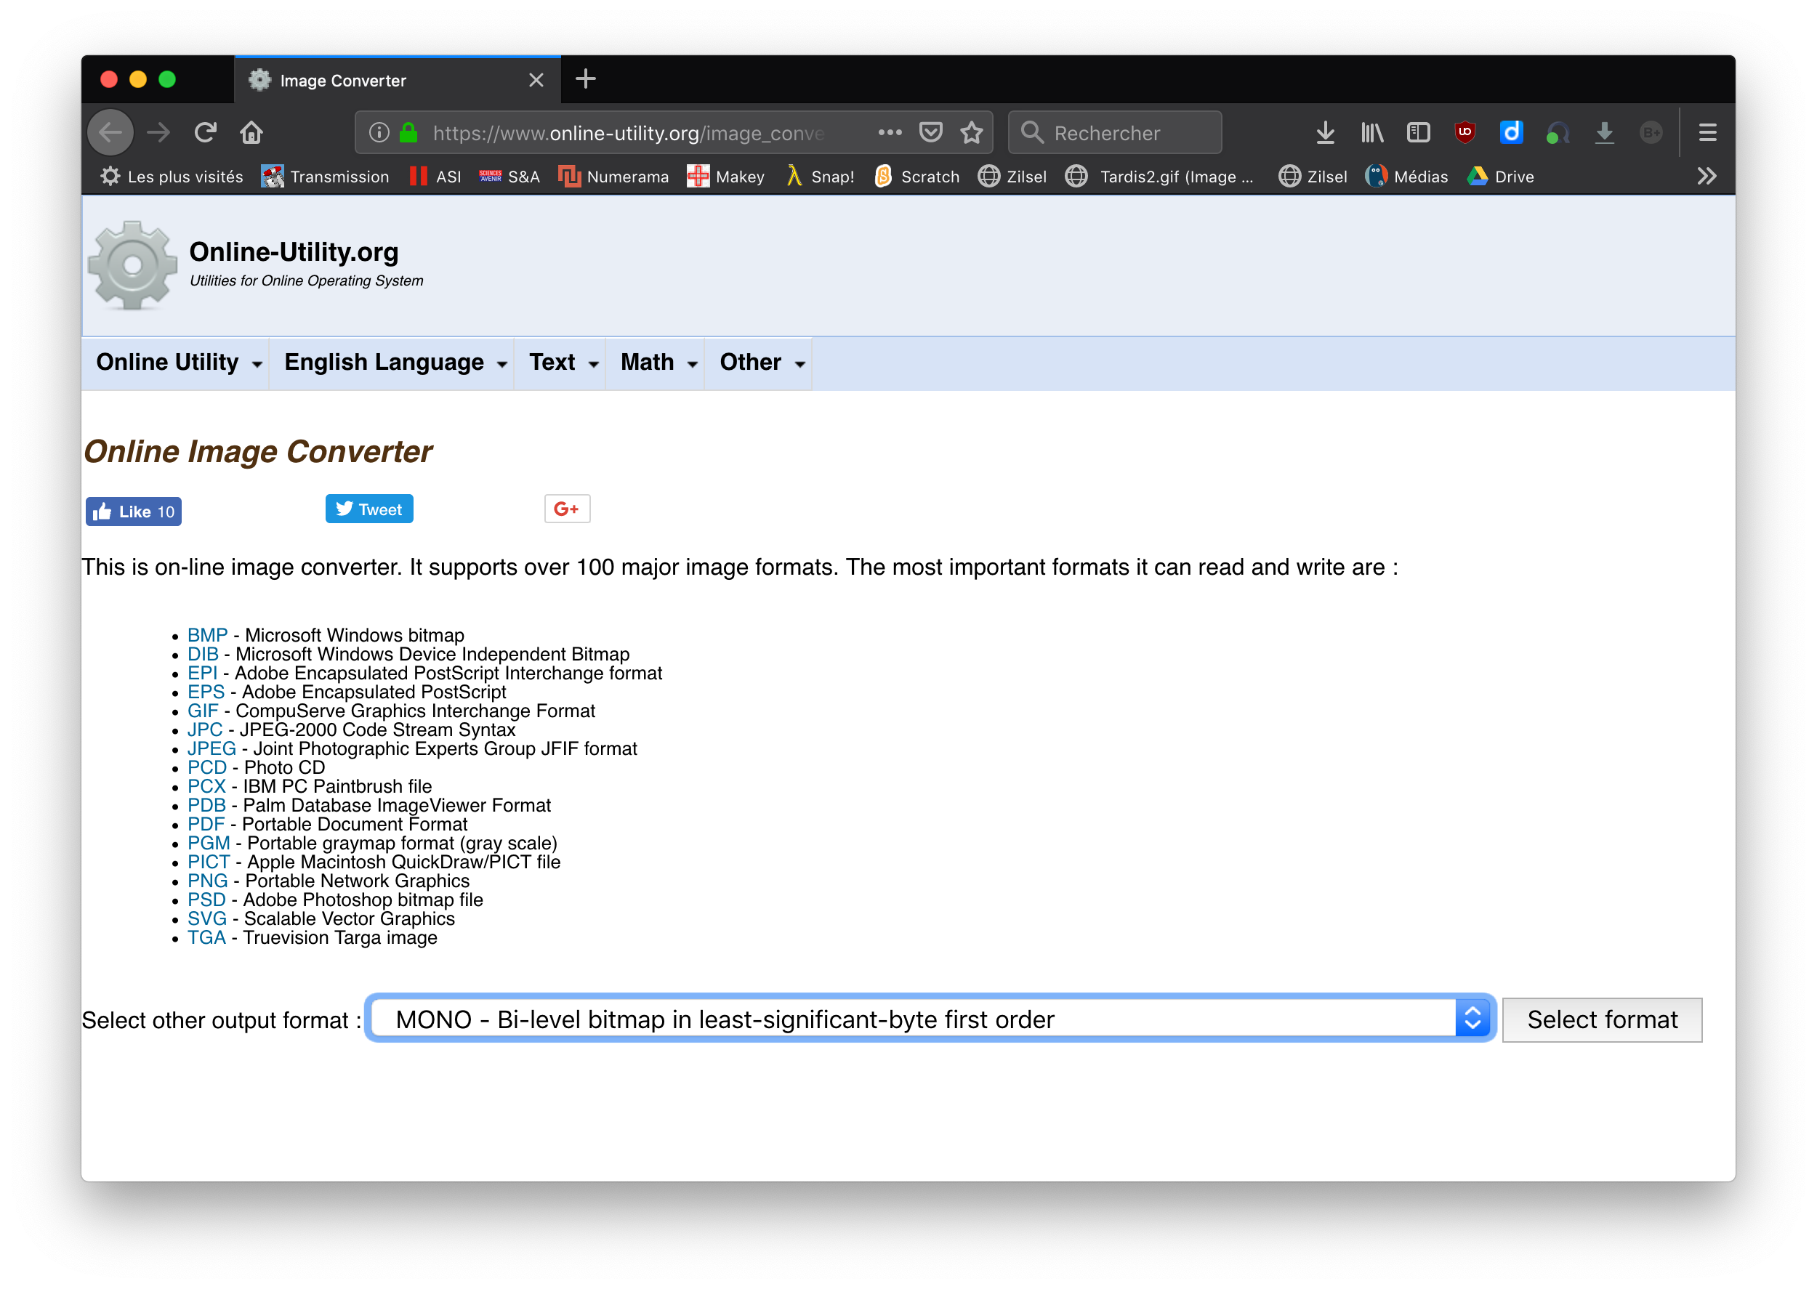Open the Drive bookmark
The width and height of the screenshot is (1817, 1289).
click(x=1501, y=177)
